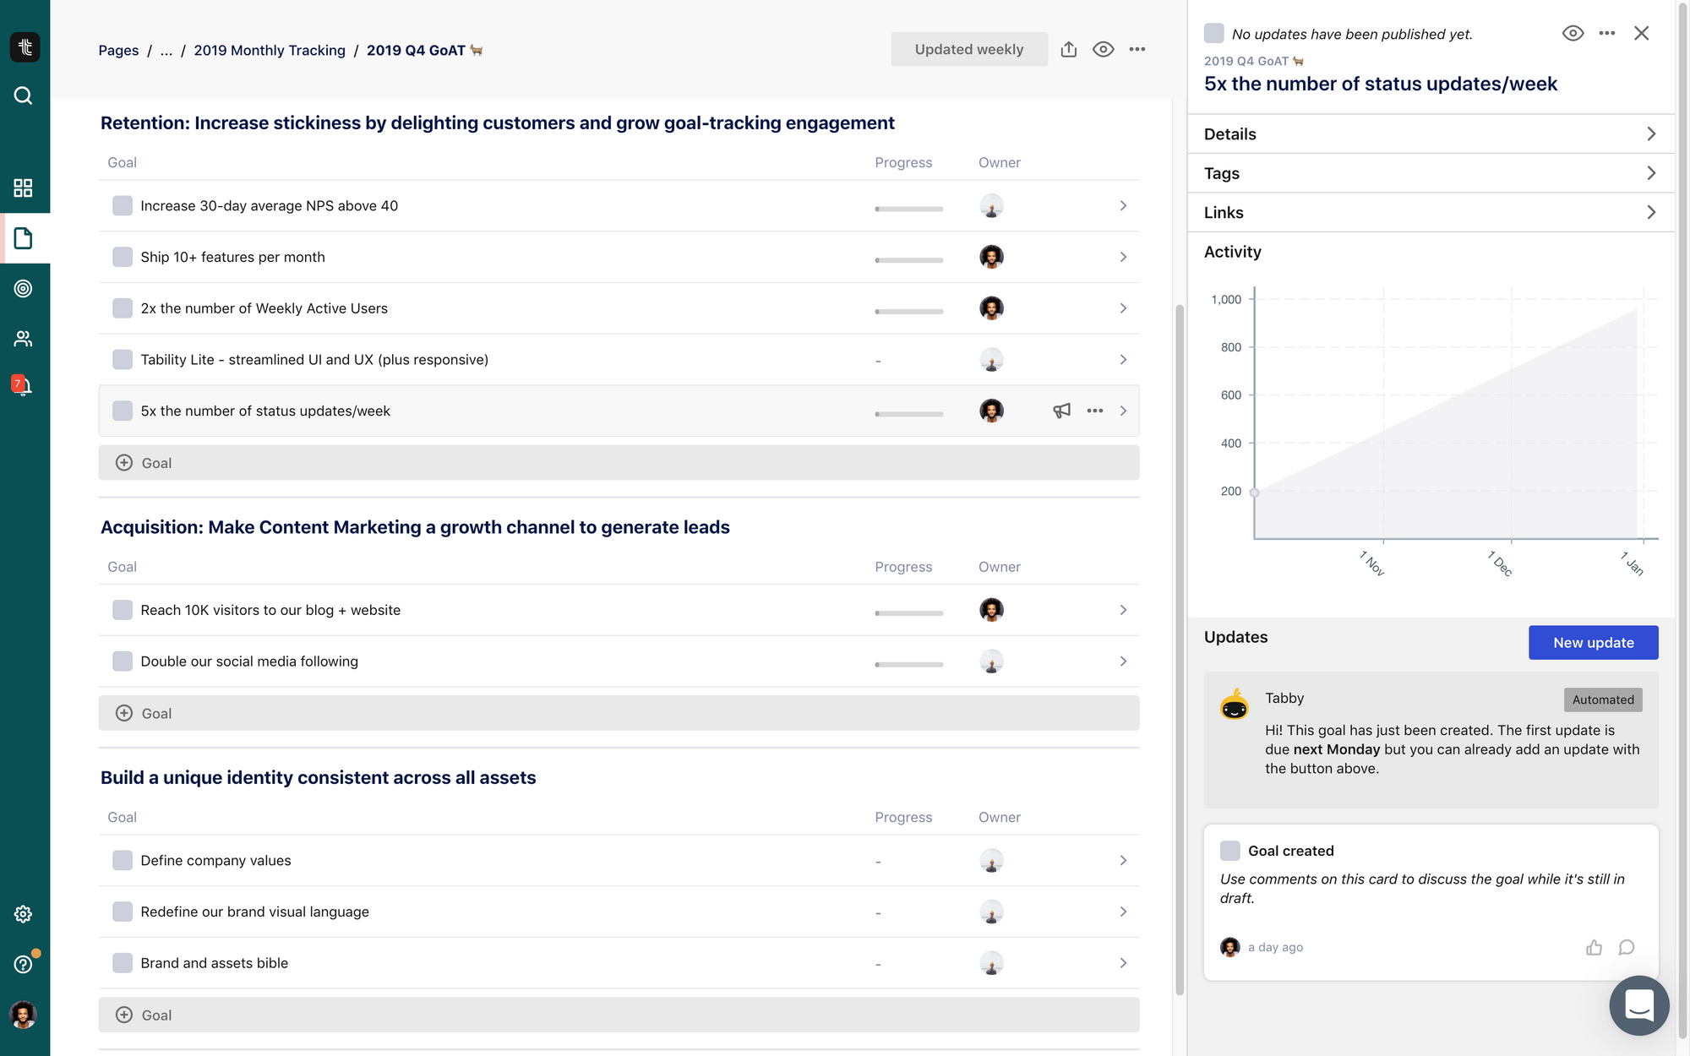
Task: Toggle checkbox for Ship 10+ features per month
Action: [x=123, y=257]
